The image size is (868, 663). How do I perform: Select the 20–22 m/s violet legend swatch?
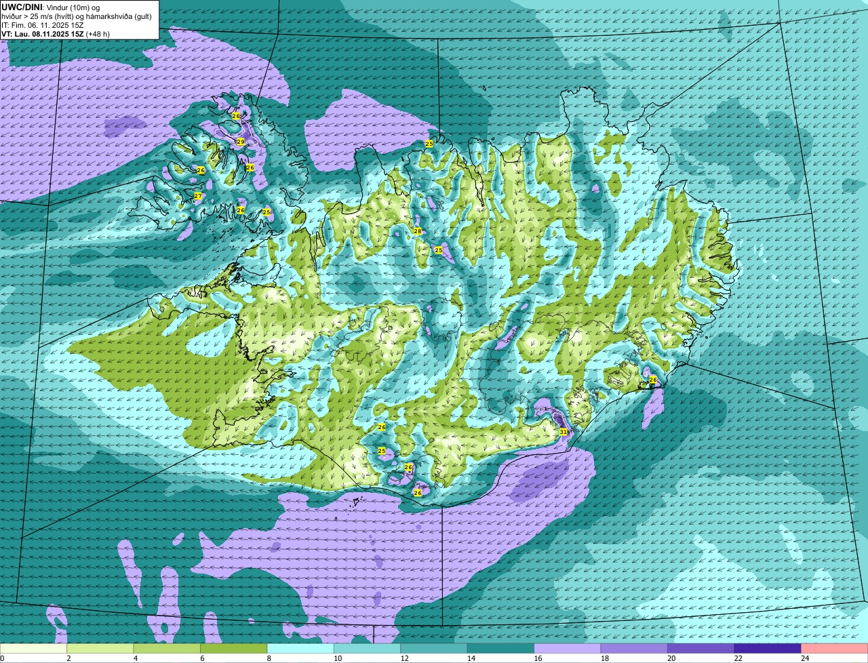point(702,649)
